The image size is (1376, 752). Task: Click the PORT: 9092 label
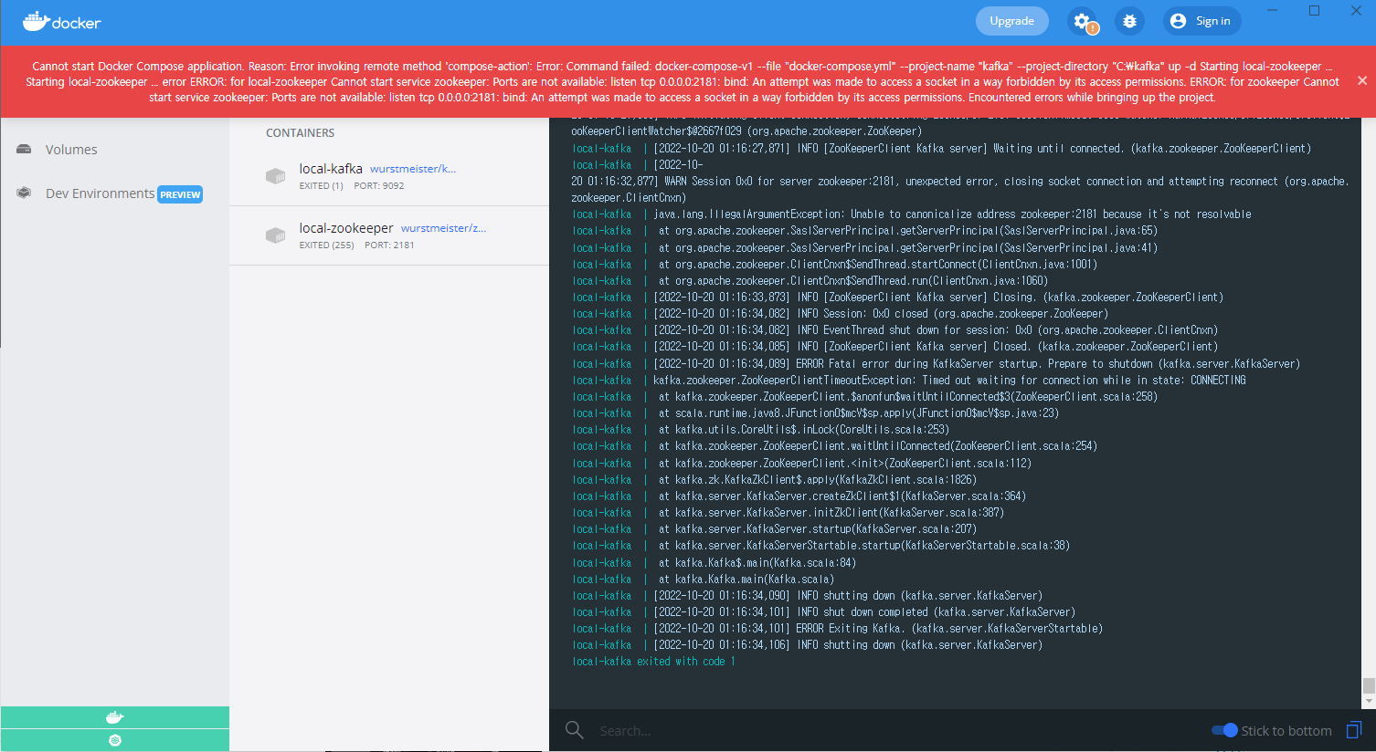click(379, 186)
